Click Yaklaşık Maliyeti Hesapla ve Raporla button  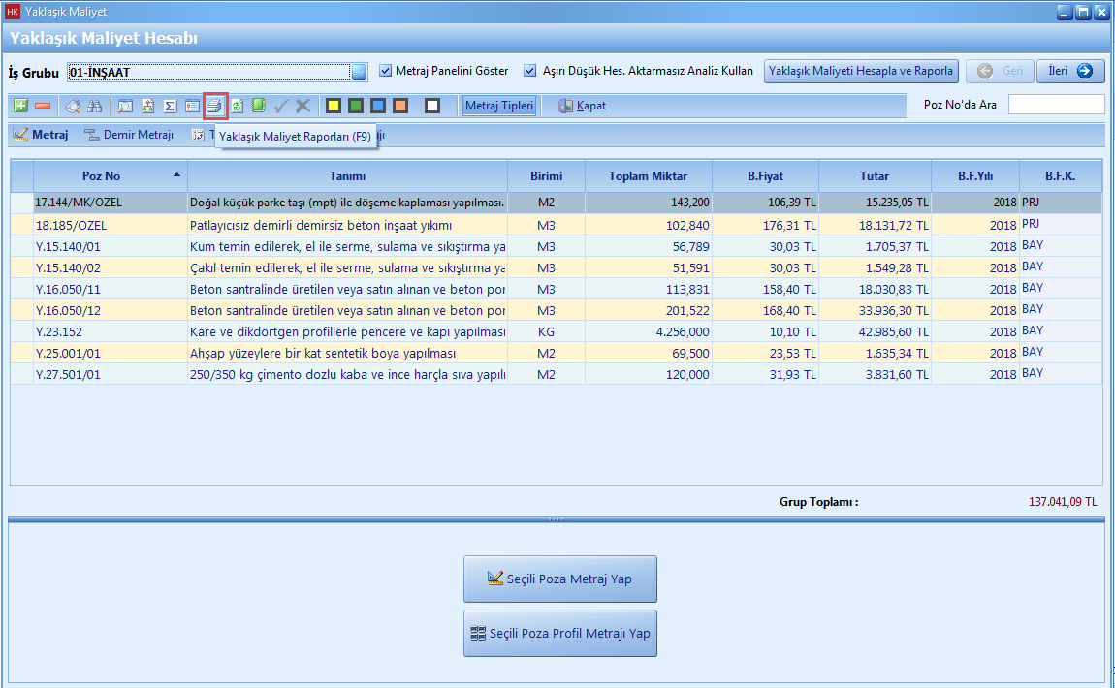click(x=861, y=71)
